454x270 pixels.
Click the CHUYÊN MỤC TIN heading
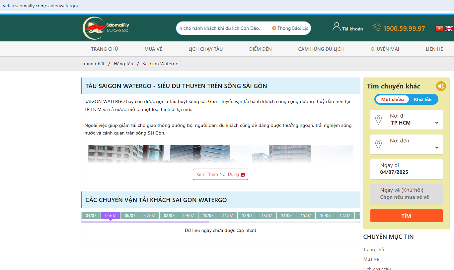pos(389,237)
